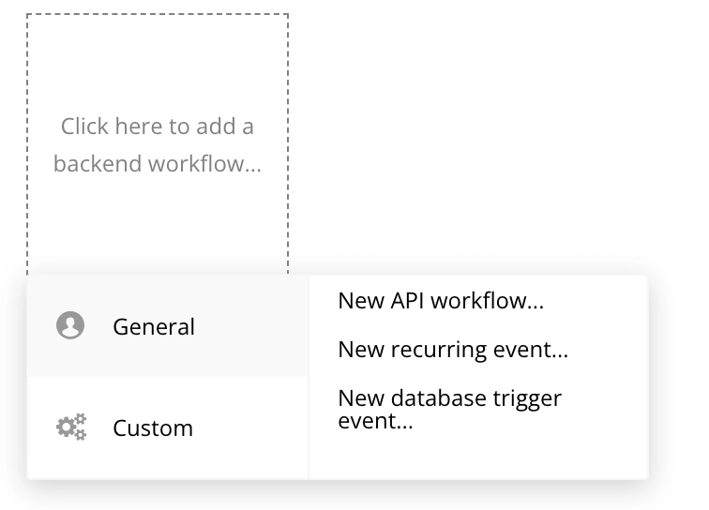Choose New API workflow option

[441, 301]
